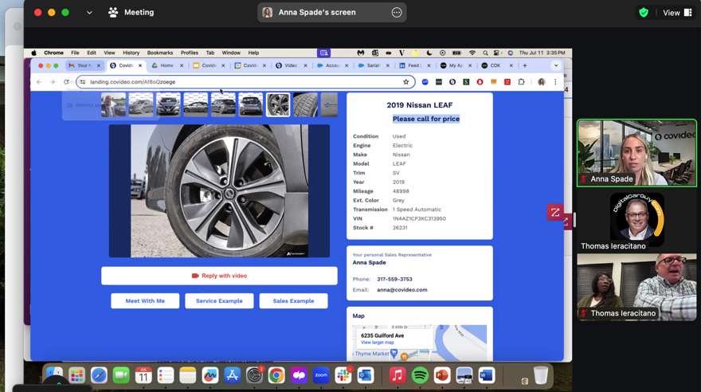701x392 pixels.
Task: Click the Sales Example button
Action: 293,301
